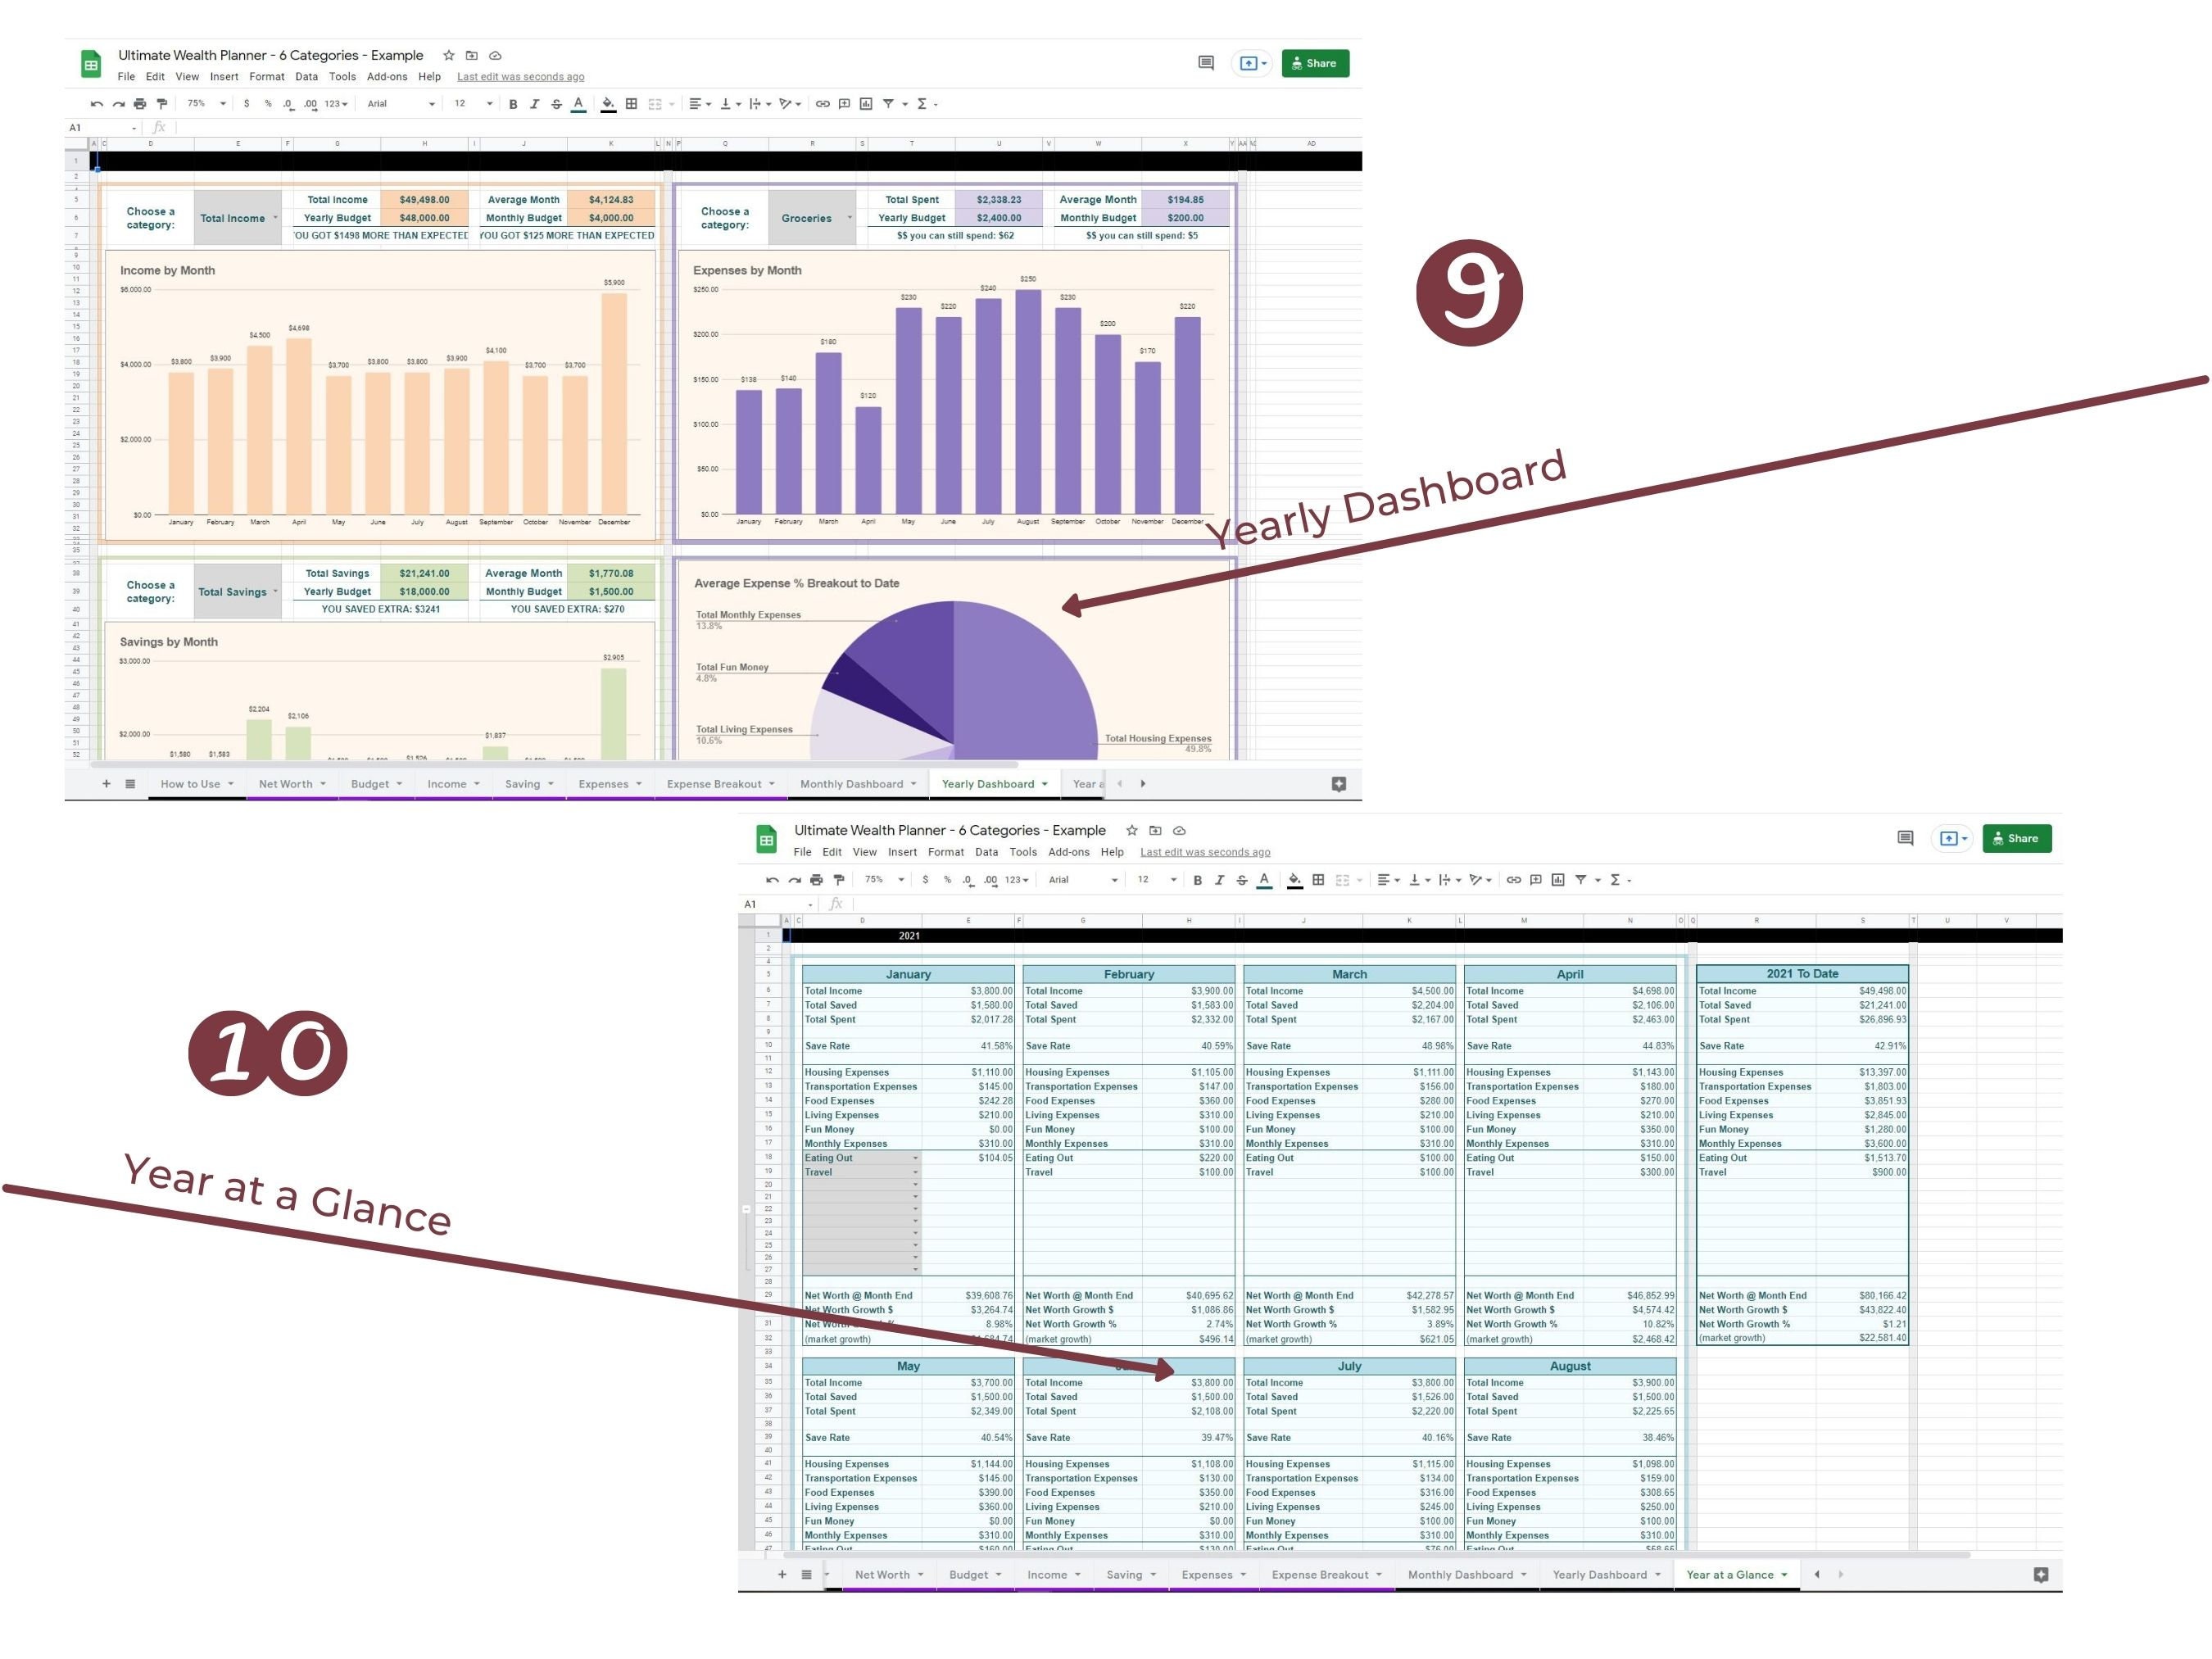Viewport: 2212px width, 1659px height.
Task: Open the 'Last edit was seconds ago' link in the Year at a Glance window
Action: click(1205, 852)
